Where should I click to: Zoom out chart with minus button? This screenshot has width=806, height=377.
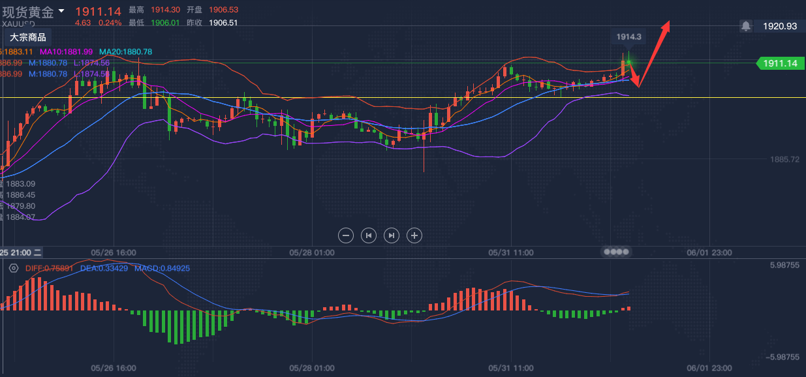pos(347,235)
